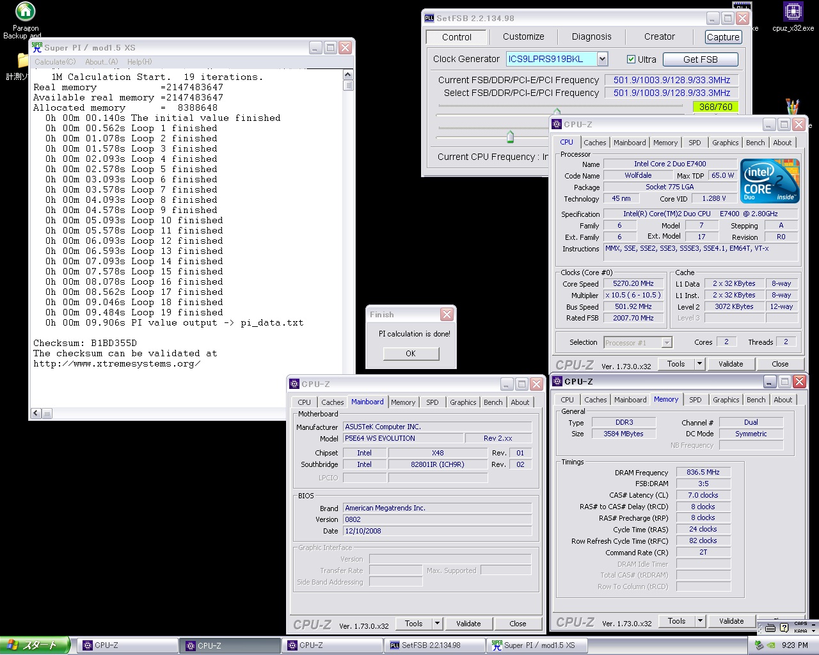Screen dimensions: 819x655
Task: Click the DRAM Frequency value 836.5 MHz
Action: (x=703, y=472)
